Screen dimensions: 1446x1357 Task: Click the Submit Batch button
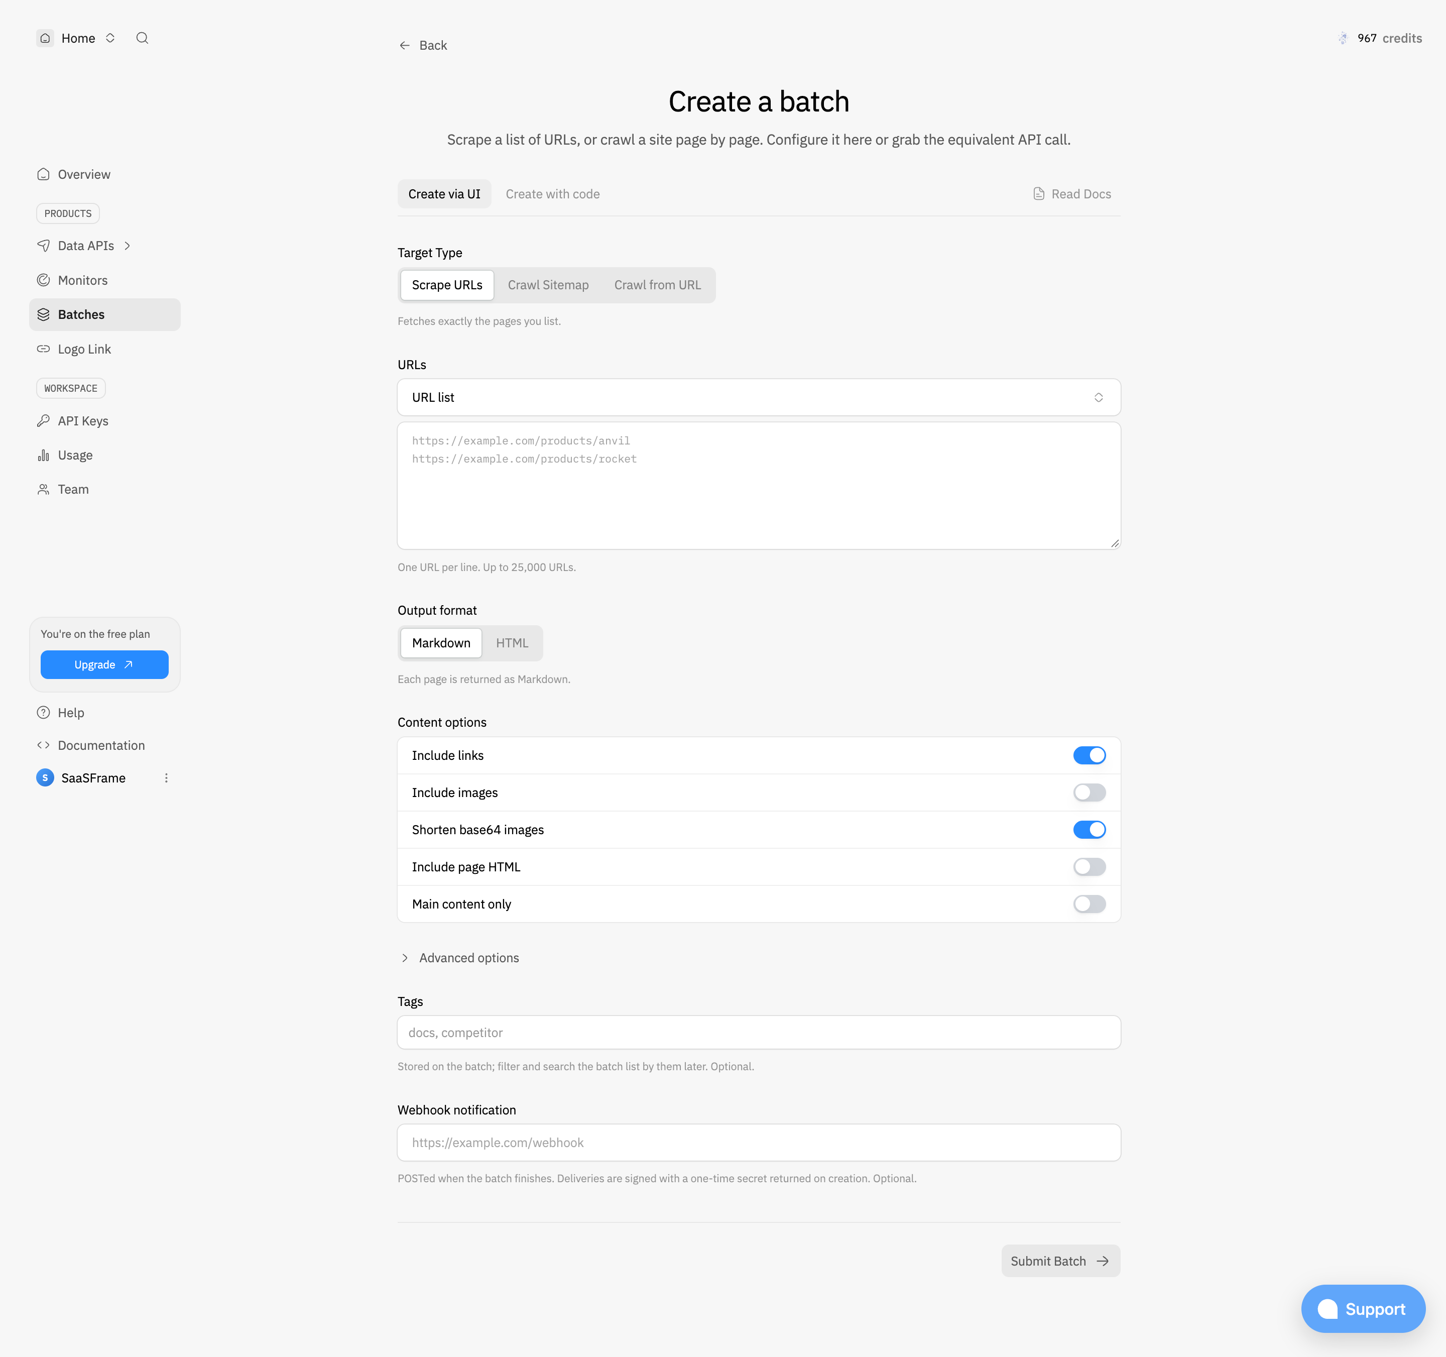(1060, 1261)
